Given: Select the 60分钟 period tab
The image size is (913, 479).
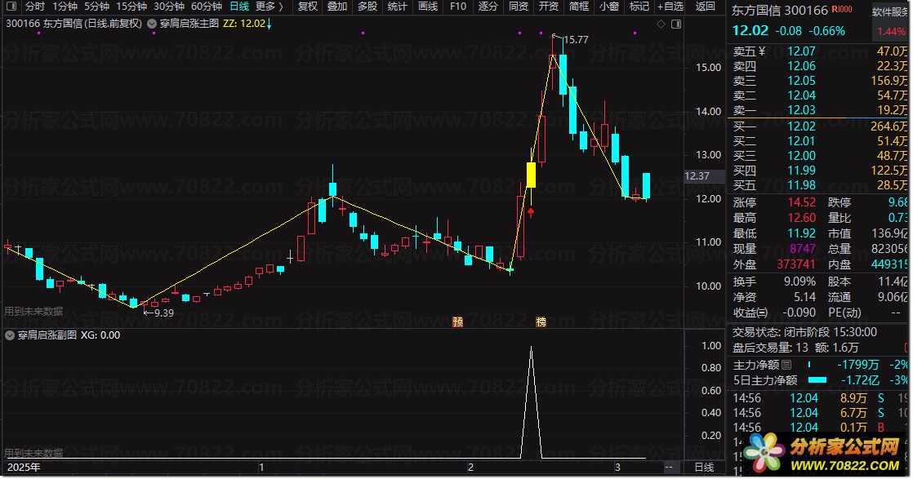Looking at the screenshot, I should [207, 7].
